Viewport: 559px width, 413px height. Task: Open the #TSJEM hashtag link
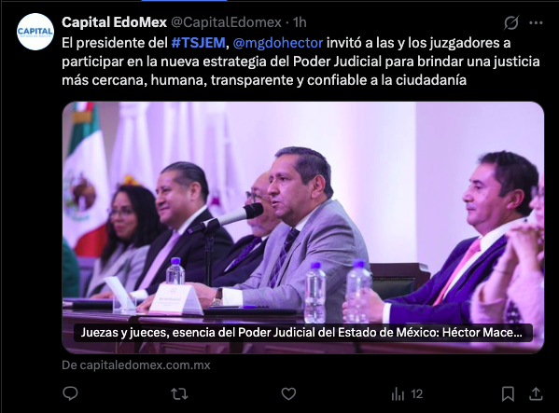point(198,43)
